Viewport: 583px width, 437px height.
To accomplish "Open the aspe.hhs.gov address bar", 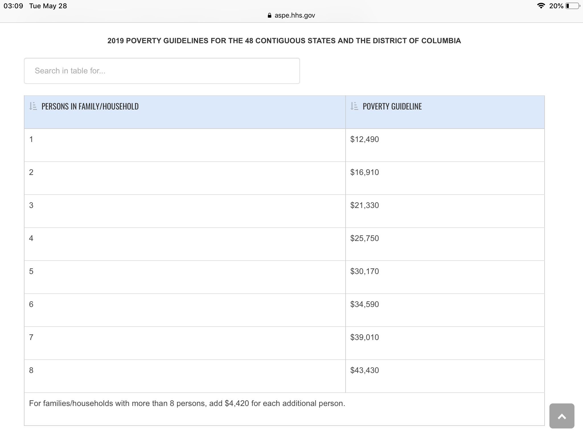I will 291,15.
